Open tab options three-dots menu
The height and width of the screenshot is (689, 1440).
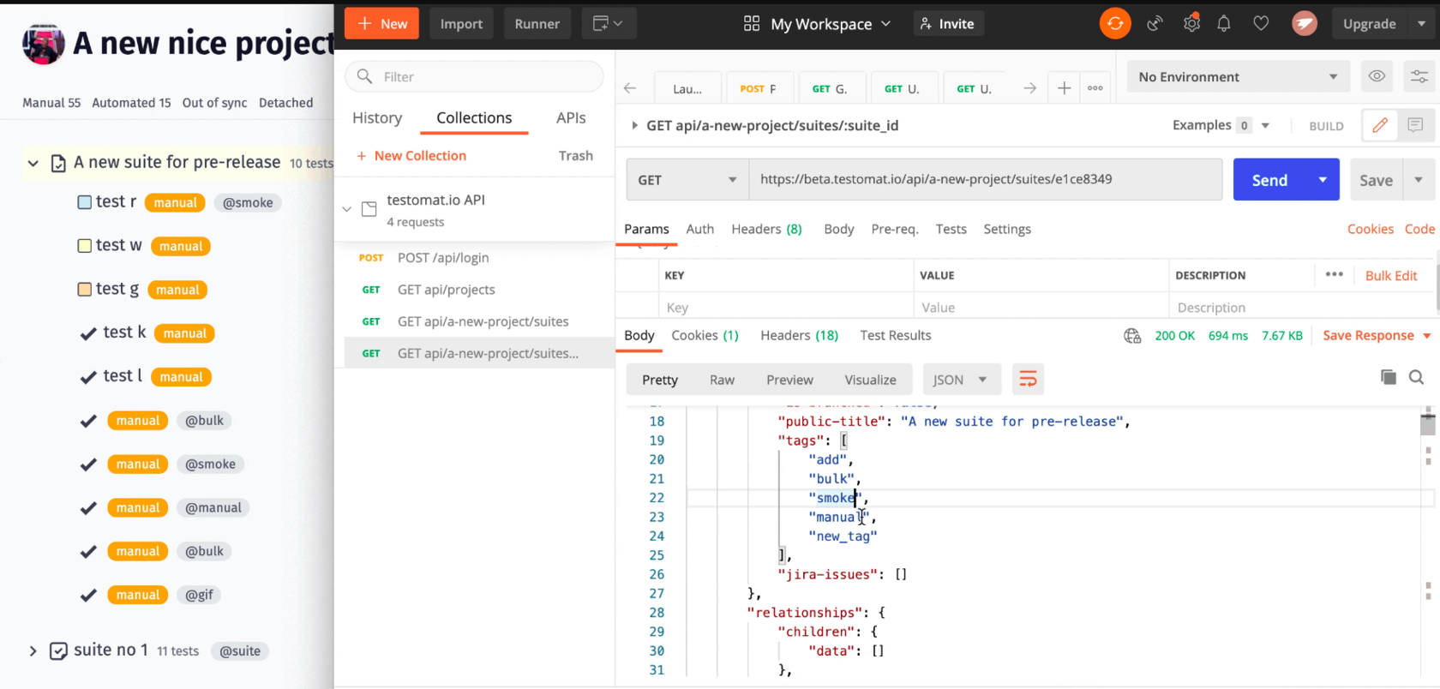[1095, 88]
